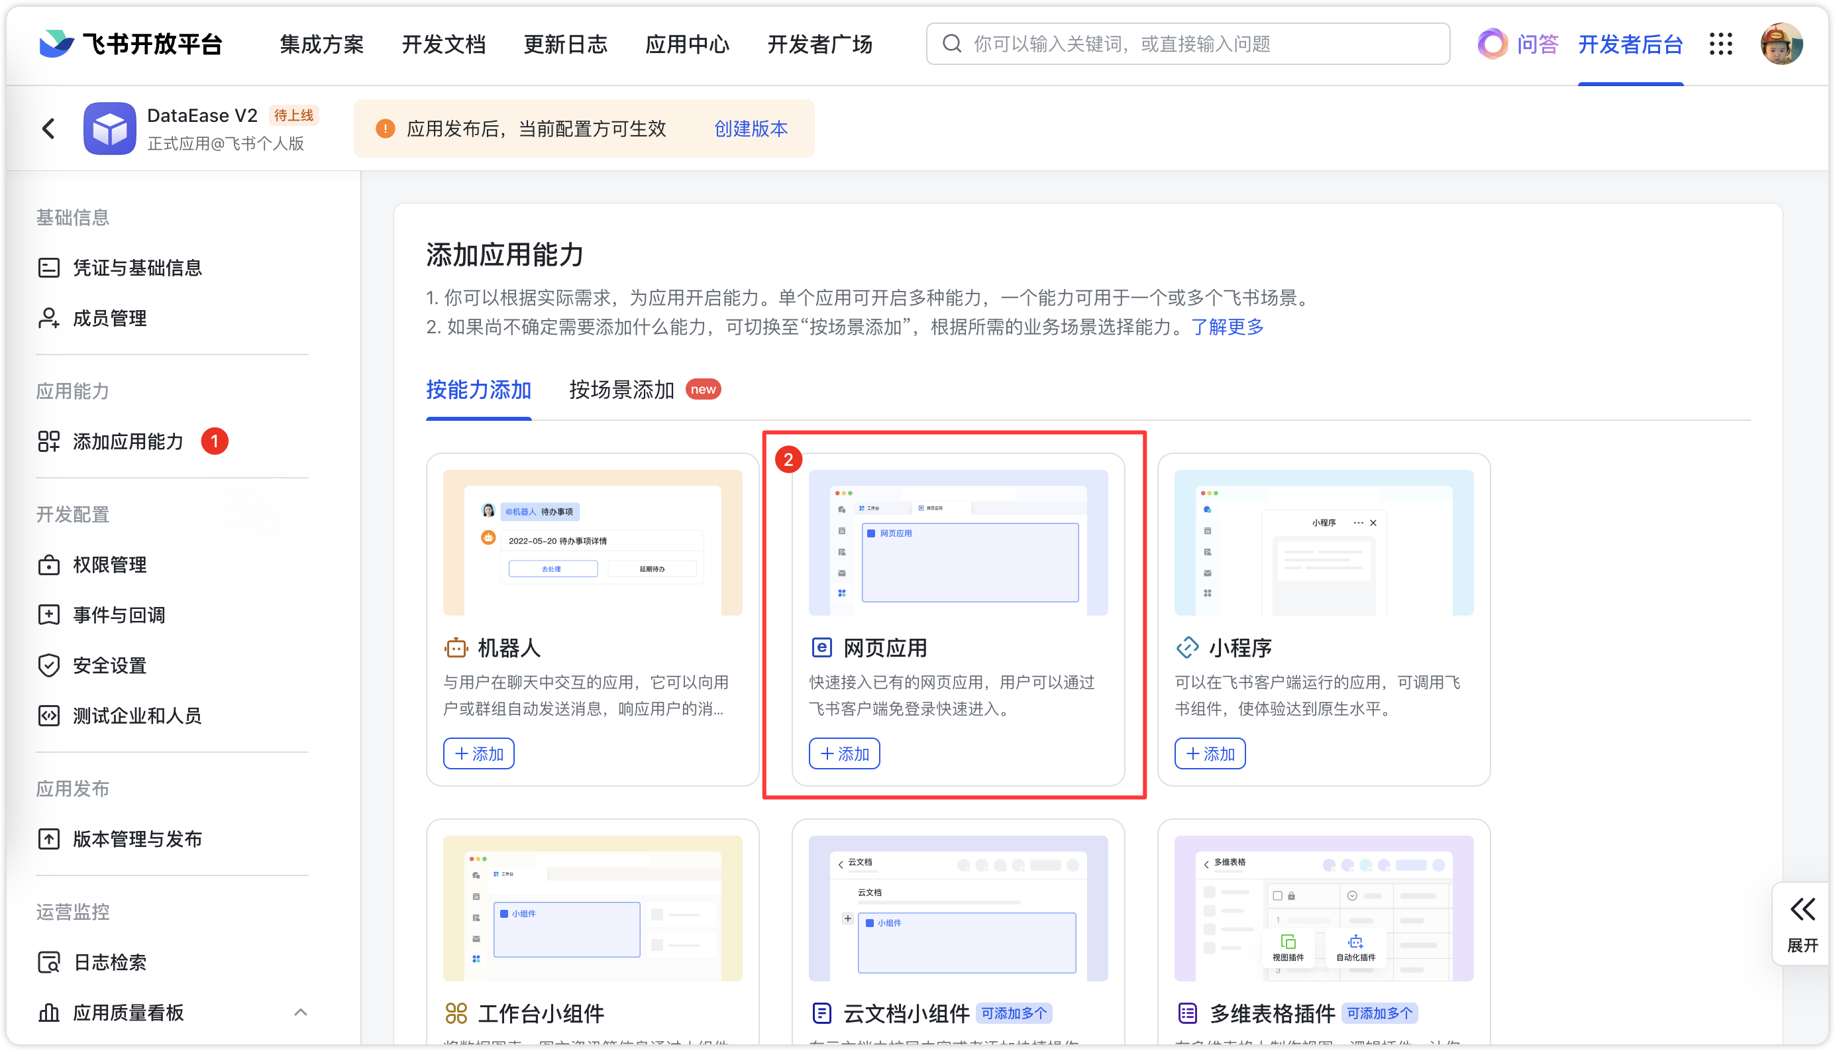Add the 网页应用 capability

coord(844,753)
